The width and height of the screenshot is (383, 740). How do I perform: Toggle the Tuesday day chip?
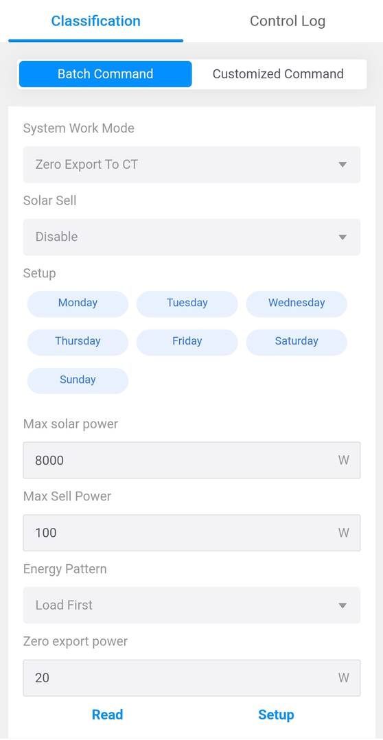[187, 303]
